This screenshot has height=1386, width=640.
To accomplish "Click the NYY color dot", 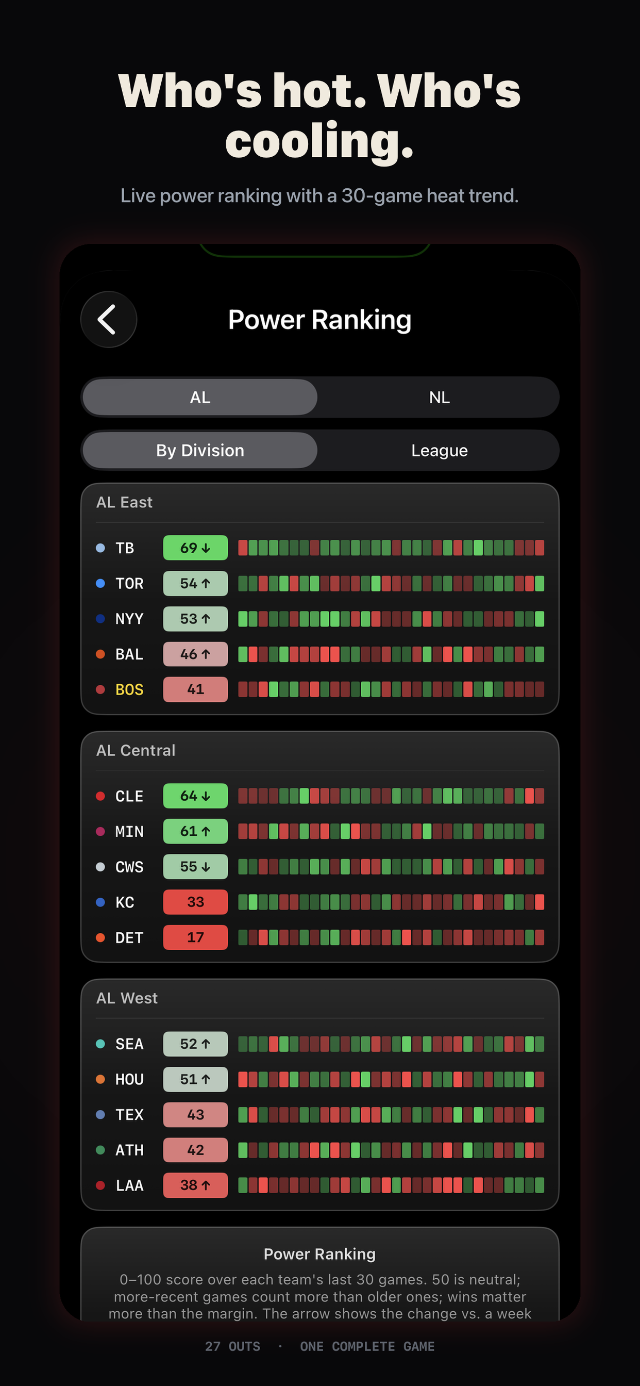I will pos(100,619).
